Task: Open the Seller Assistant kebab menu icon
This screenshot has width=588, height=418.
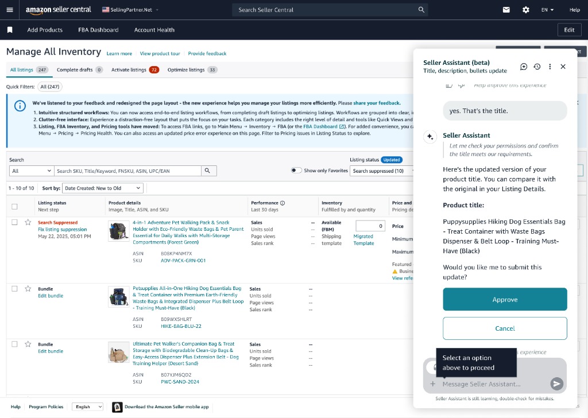Action: pos(550,67)
